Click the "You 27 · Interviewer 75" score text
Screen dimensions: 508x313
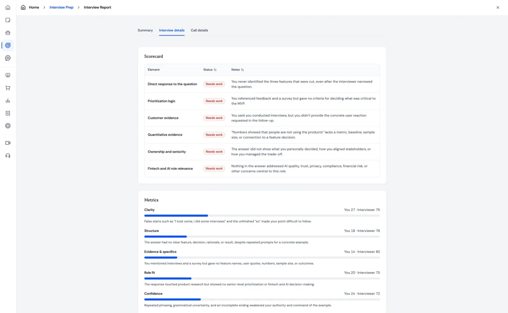(x=362, y=210)
